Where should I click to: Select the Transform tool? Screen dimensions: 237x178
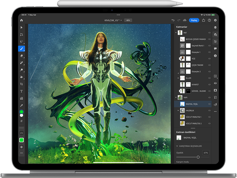click(22, 35)
